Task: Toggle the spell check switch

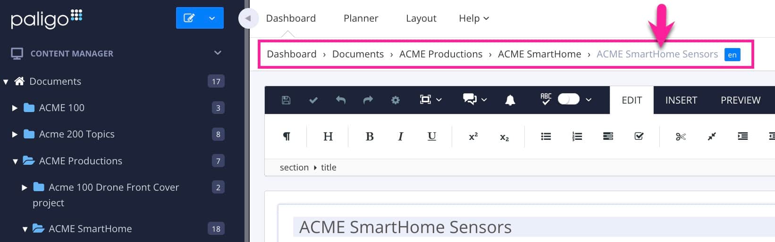Action: tap(568, 99)
